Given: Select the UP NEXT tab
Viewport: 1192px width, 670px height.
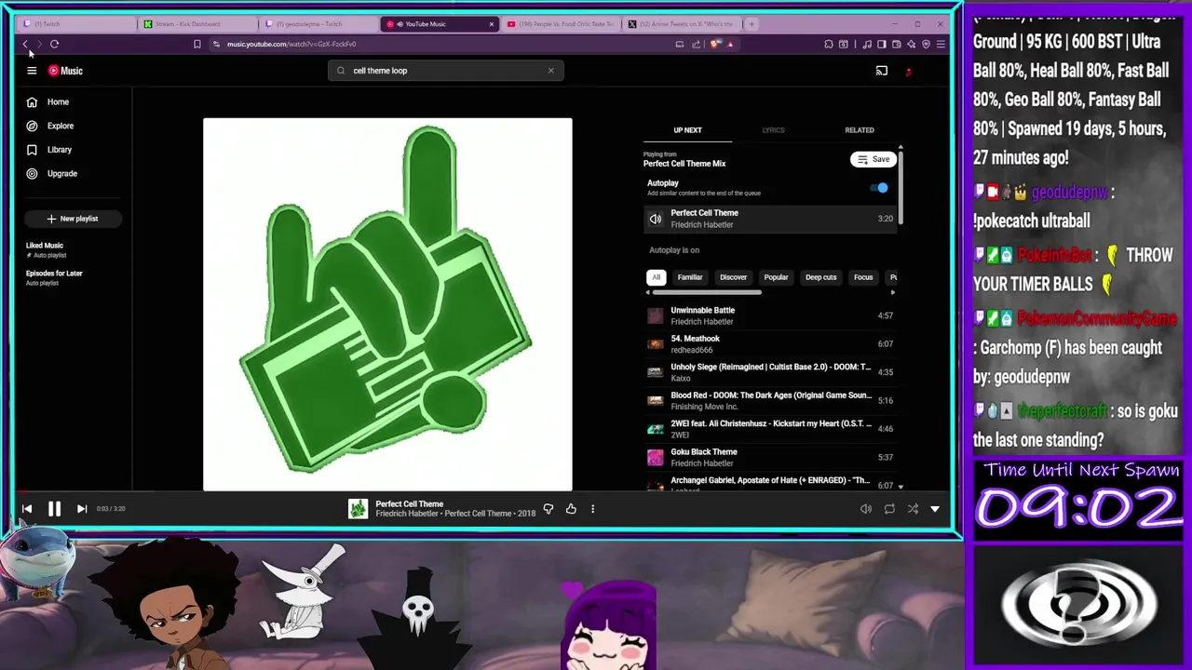Looking at the screenshot, I should click(687, 130).
